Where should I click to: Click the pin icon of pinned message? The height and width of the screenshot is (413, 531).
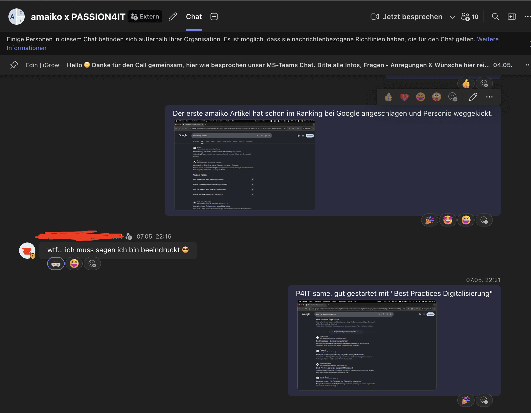coord(14,65)
